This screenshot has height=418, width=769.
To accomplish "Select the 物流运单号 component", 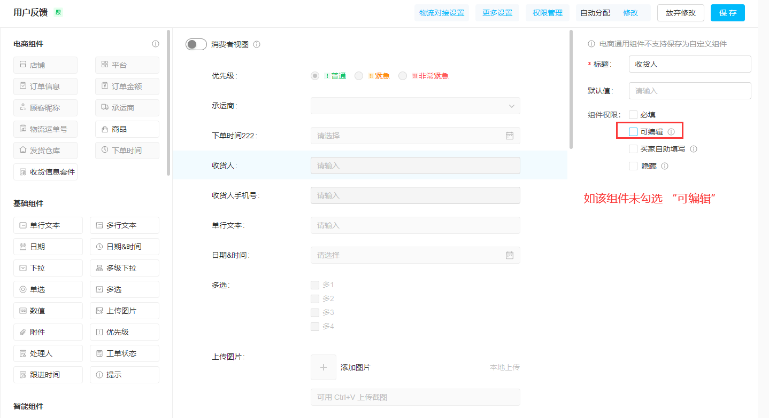I will 45,129.
